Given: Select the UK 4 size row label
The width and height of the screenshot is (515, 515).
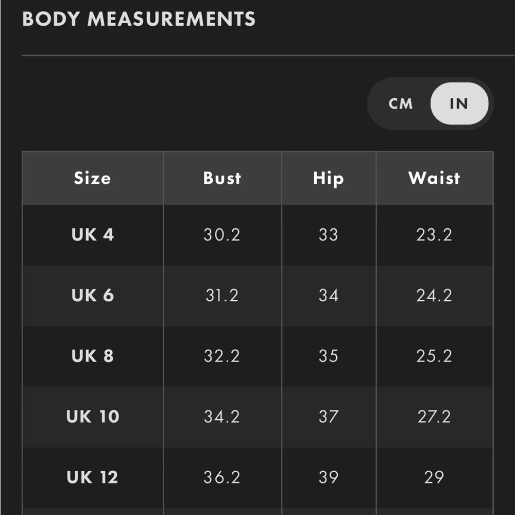Looking at the screenshot, I should [x=93, y=235].
